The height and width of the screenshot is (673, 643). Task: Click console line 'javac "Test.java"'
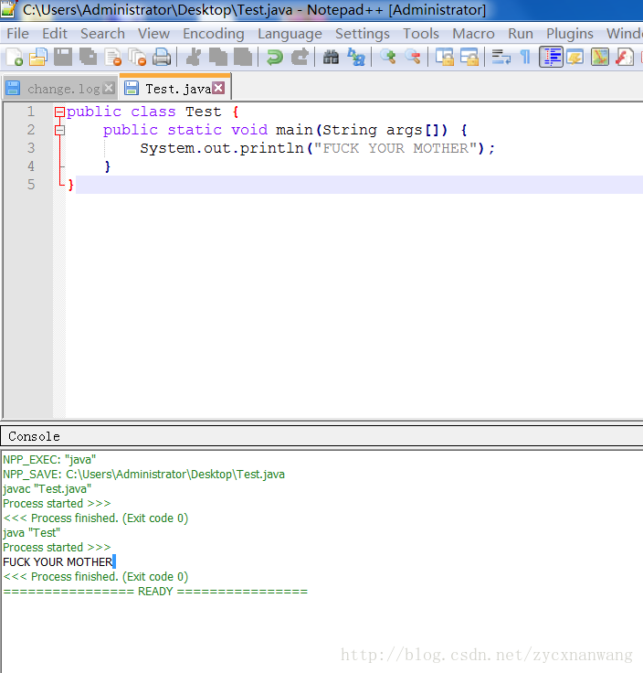(x=47, y=489)
